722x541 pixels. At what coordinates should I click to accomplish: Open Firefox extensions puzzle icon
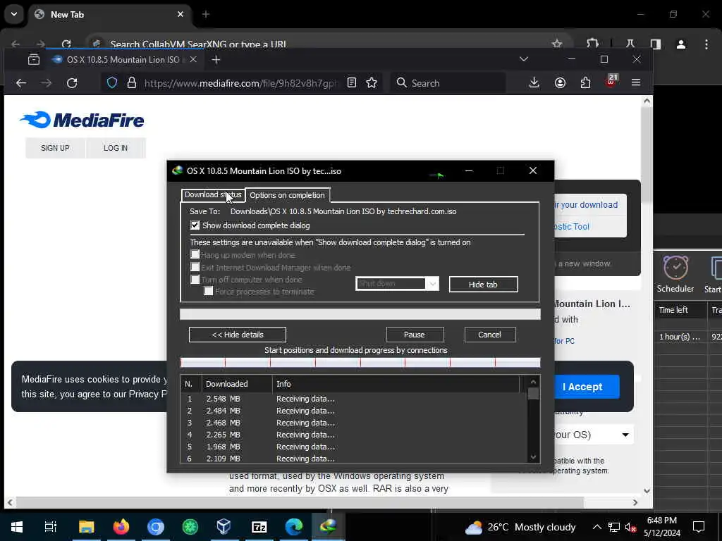tap(585, 83)
